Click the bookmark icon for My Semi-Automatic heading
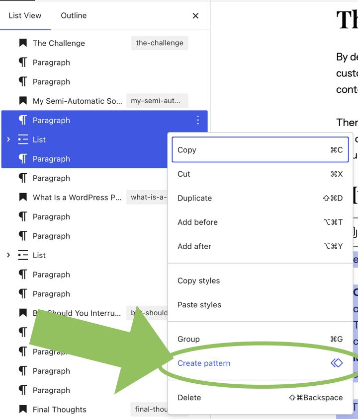The height and width of the screenshot is (419, 358). pos(23,101)
